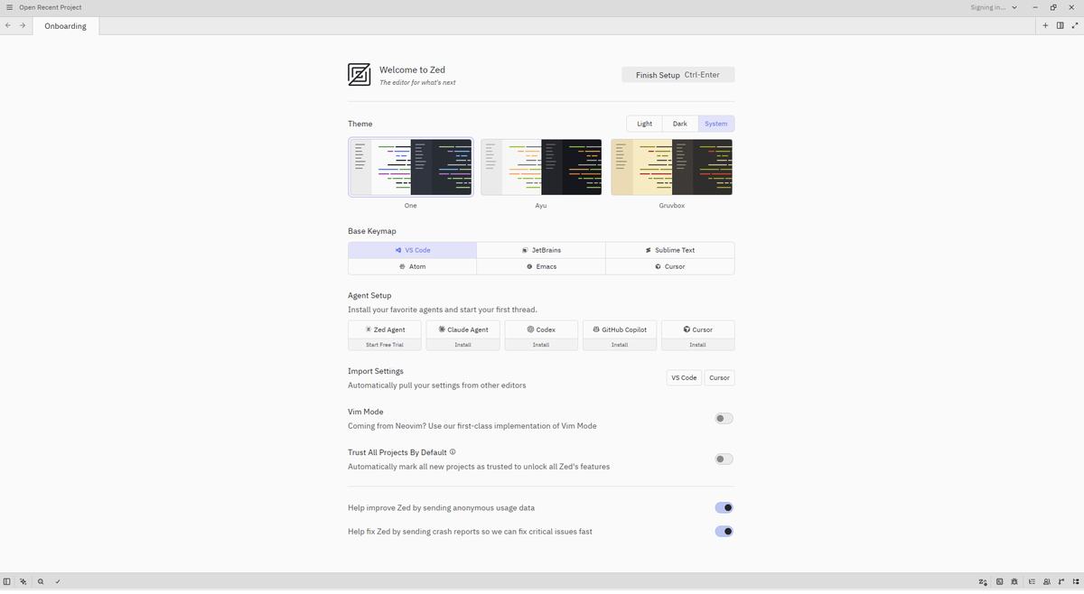The width and height of the screenshot is (1084, 594).
Task: Zoom the pane with expand arrows icon
Action: [1075, 25]
